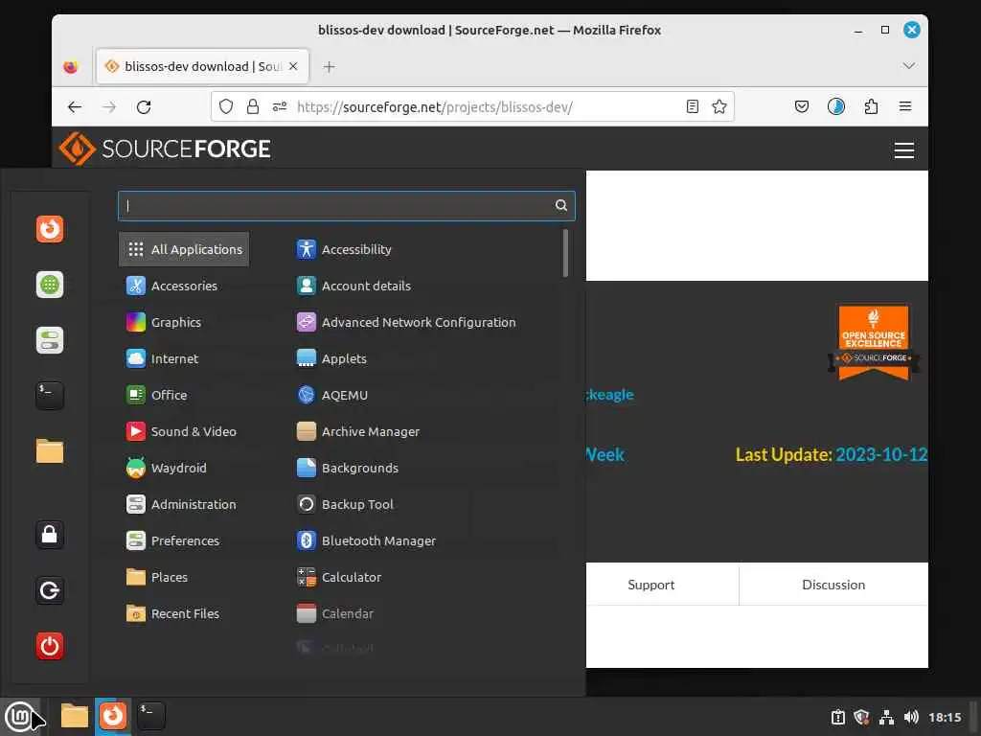Screen dimensions: 981x736
Task: Open the Support tab on SourceForge
Action: pyautogui.click(x=650, y=585)
